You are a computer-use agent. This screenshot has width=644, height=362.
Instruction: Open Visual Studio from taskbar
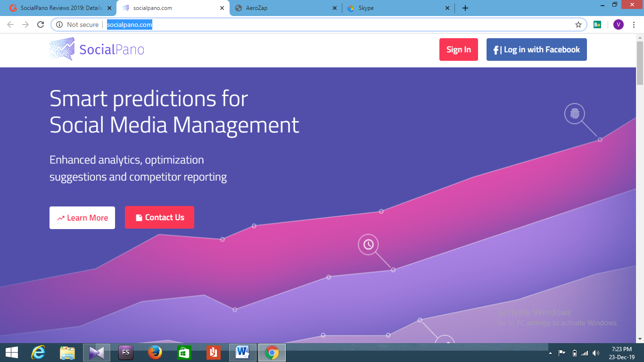point(97,353)
